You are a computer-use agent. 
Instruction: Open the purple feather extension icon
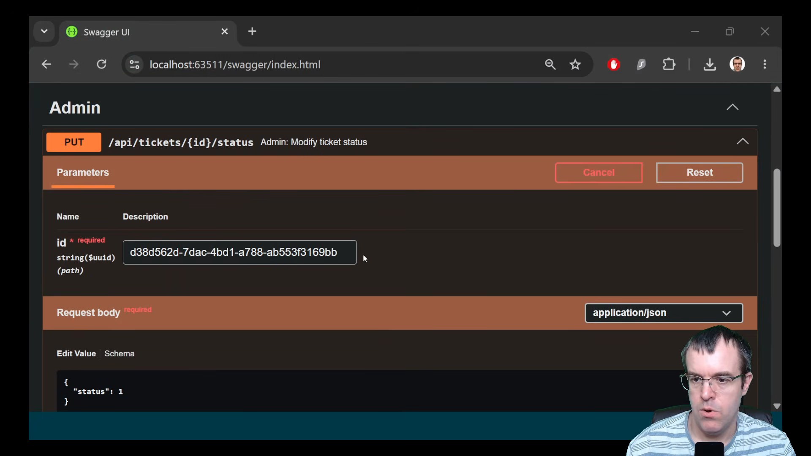coord(641,64)
